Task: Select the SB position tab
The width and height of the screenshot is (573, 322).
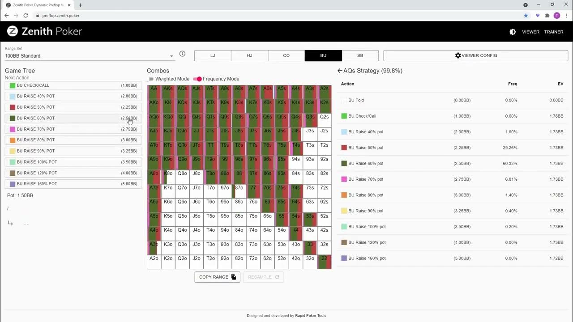Action: coord(360,55)
